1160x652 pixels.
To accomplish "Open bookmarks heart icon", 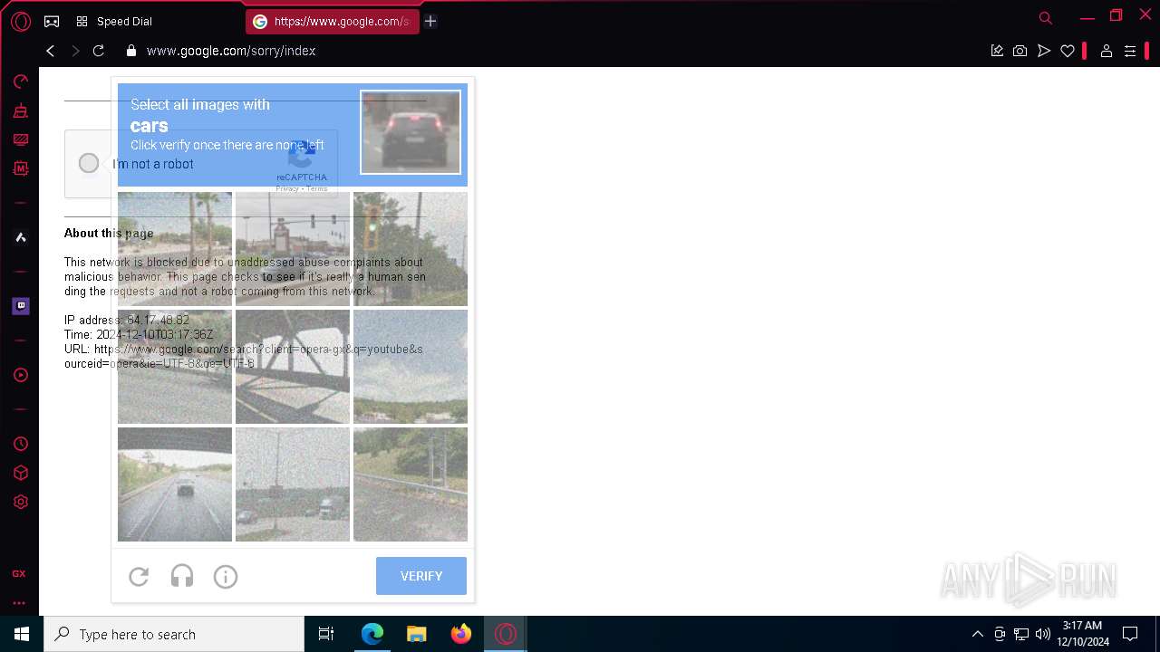I will (x=1068, y=51).
